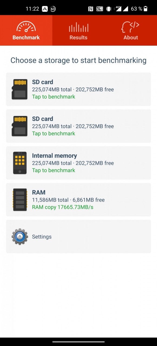This screenshot has height=346, width=157.
Task: Run RAM copy 17665.73MB/s benchmark
Action: (63, 207)
